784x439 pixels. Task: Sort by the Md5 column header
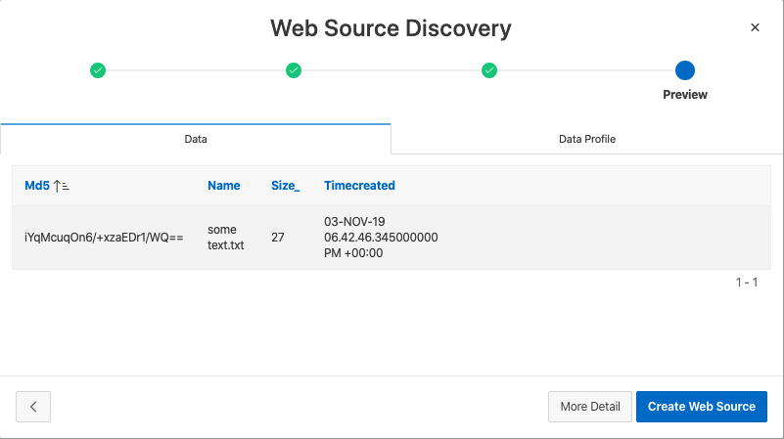(37, 186)
